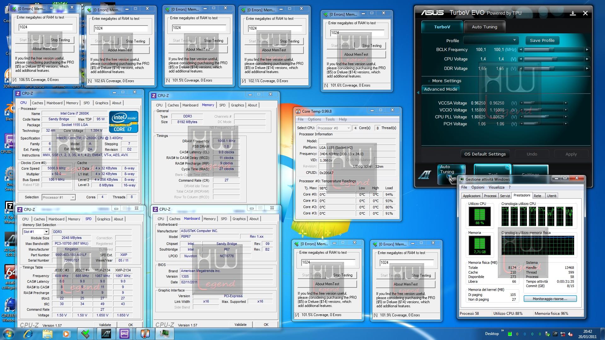605x340 pixels.
Task: Click the Save Profile button
Action: [542, 40]
